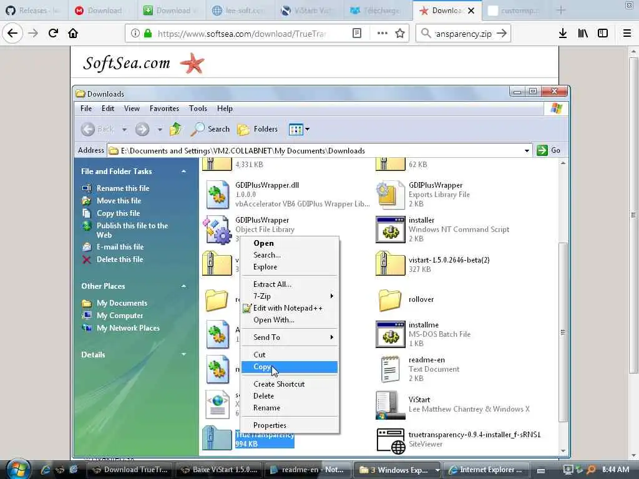This screenshot has height=479, width=639.
Task: Choose Create Shortcut in context menu
Action: pyautogui.click(x=290, y=384)
